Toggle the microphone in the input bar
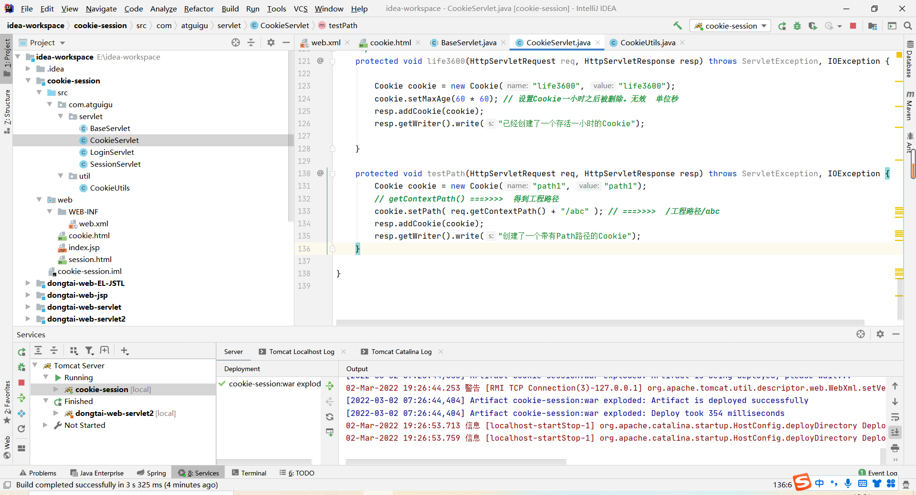The width and height of the screenshot is (916, 495). pos(848,484)
